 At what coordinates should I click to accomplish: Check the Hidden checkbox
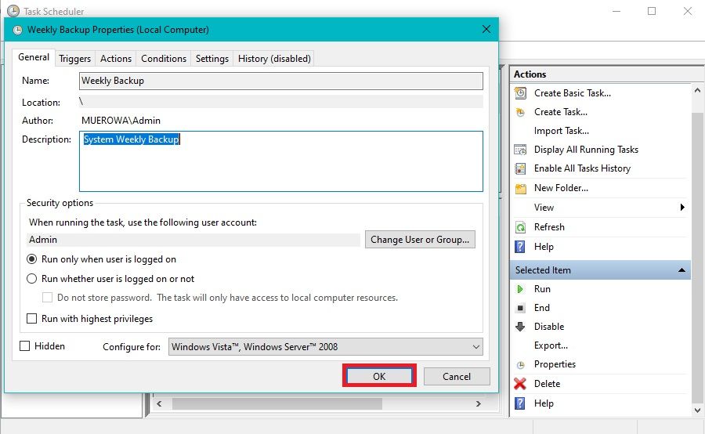click(25, 346)
